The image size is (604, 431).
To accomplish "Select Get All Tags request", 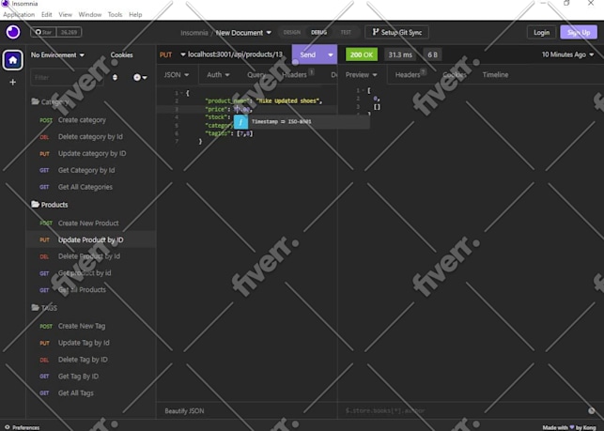I will click(x=90, y=393).
